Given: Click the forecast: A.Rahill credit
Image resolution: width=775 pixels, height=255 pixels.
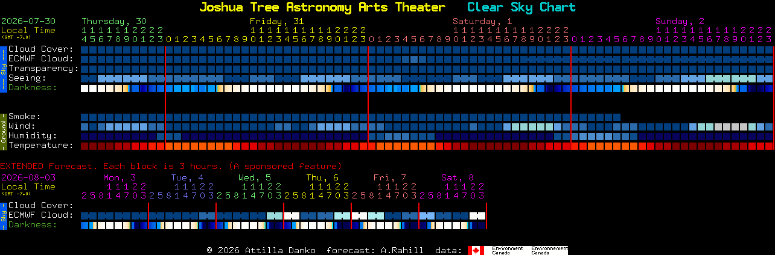Looking at the screenshot, I should (x=375, y=250).
